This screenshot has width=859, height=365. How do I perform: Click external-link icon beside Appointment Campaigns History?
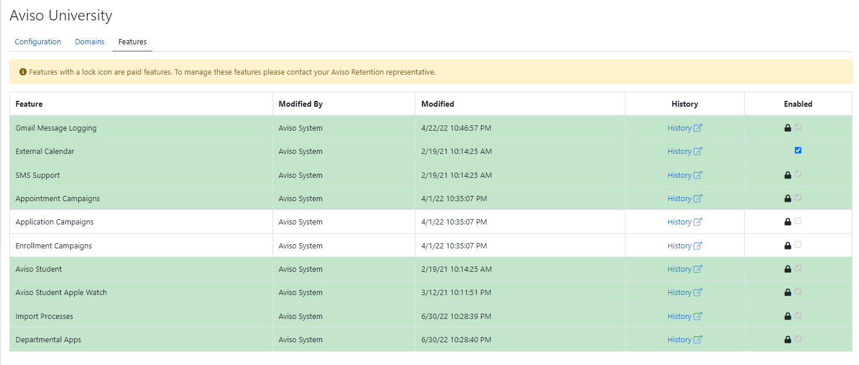point(698,198)
